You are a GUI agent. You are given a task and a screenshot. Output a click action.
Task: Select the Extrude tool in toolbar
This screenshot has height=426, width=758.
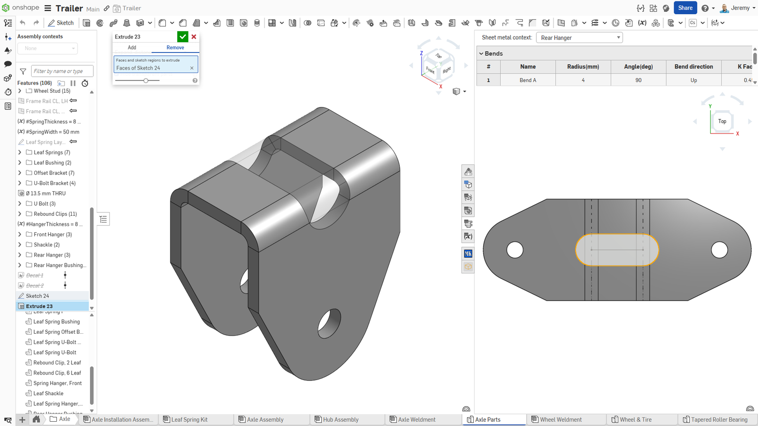coord(87,23)
